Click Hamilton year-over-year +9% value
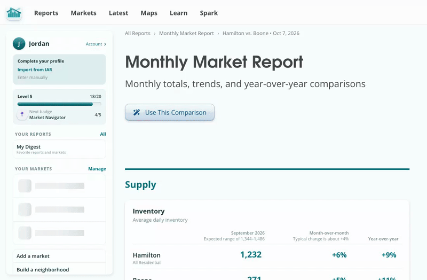This screenshot has height=280, width=427. (389, 255)
